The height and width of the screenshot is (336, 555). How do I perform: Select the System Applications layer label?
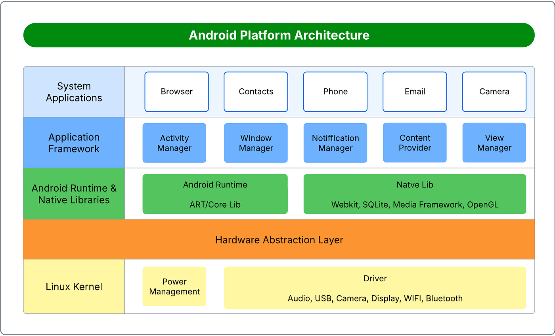click(x=74, y=92)
